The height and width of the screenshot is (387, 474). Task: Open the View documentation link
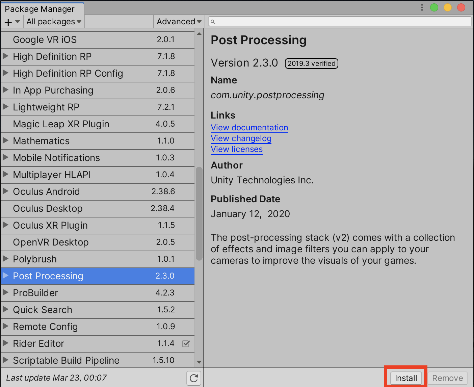tap(249, 128)
